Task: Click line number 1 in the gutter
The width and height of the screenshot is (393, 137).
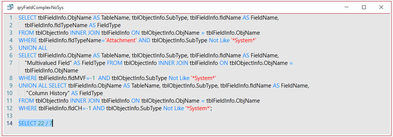Action: (11, 18)
